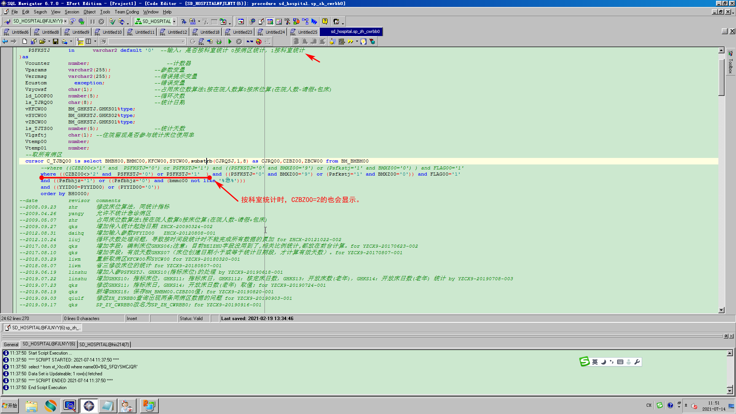Image resolution: width=736 pixels, height=414 pixels.
Task: Click the open folder icon in editor toolbar
Action: coord(42,41)
